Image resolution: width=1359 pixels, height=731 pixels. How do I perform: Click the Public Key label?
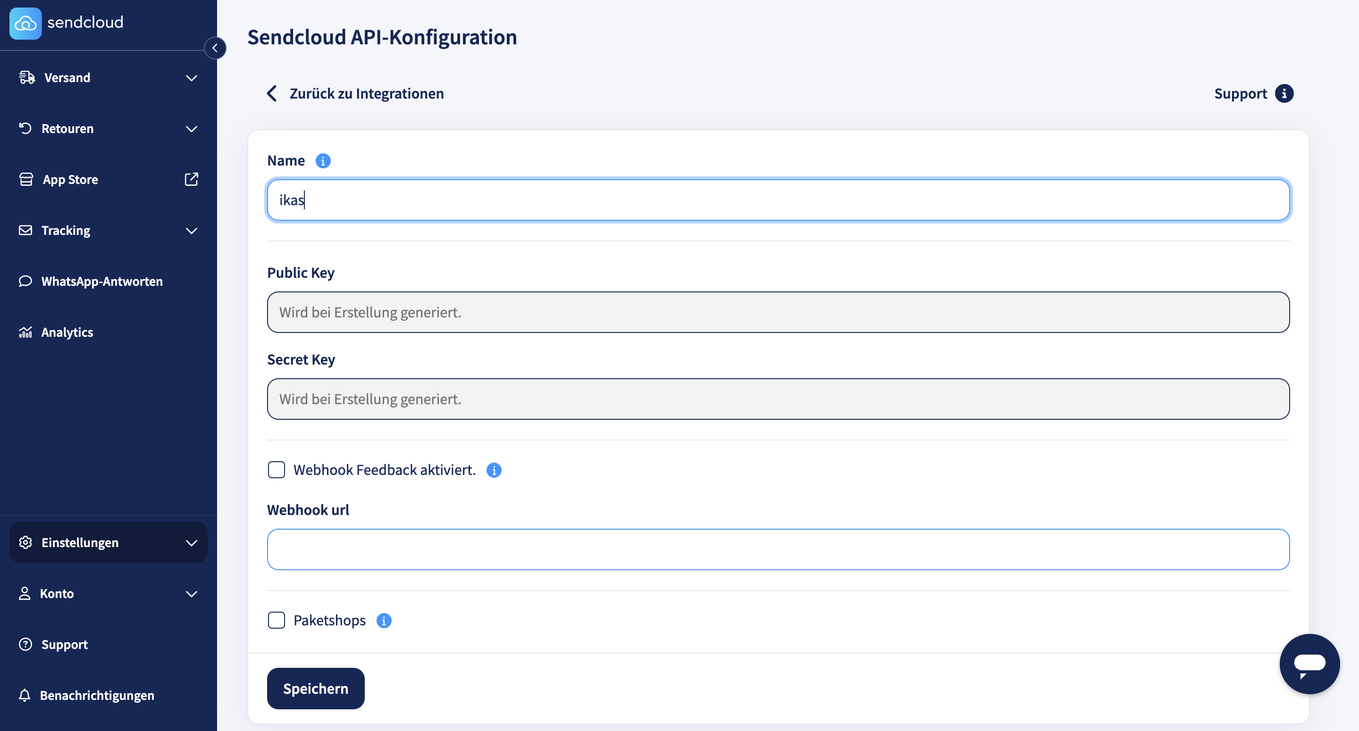(301, 273)
